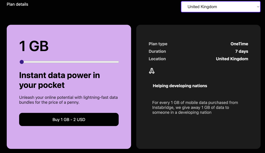This screenshot has width=265, height=153.
Task: Open the United Kingdom country dropdown
Action: [x=220, y=7]
